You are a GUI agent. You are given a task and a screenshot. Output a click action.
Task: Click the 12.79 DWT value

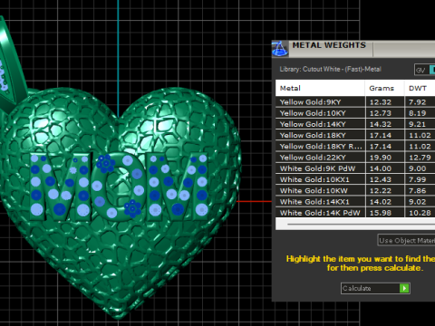(420, 158)
